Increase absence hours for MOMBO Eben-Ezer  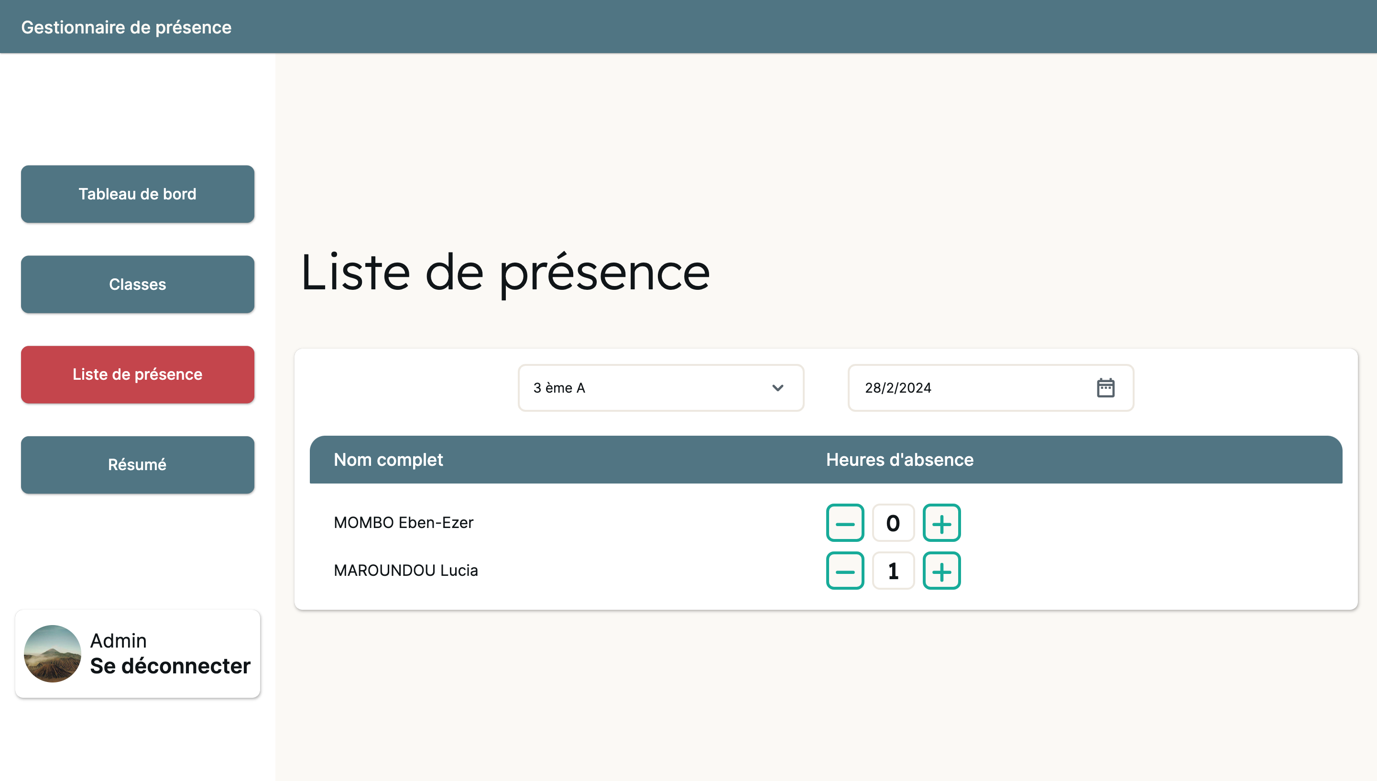click(941, 523)
